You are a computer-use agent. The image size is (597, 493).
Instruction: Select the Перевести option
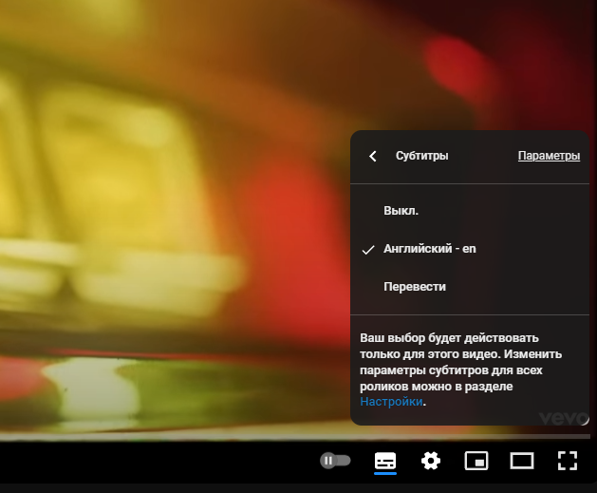pyautogui.click(x=470, y=287)
